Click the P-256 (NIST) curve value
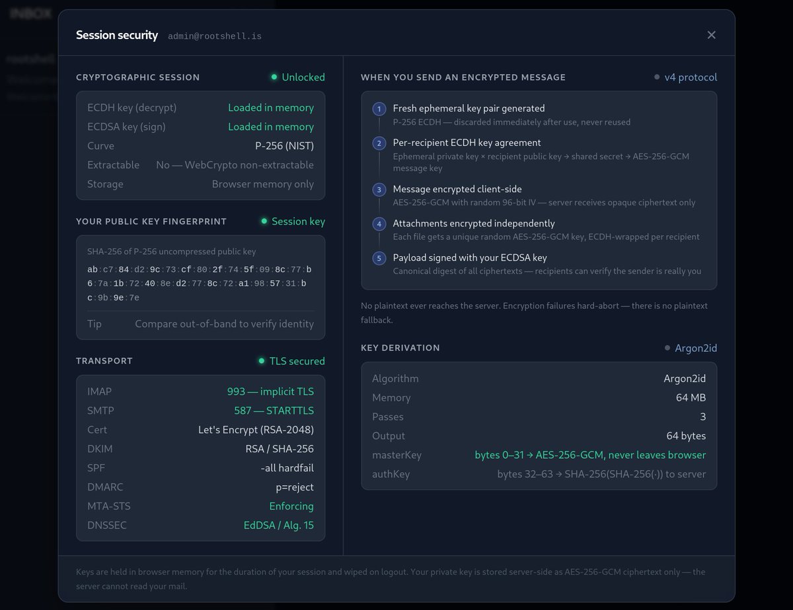Viewport: 793px width, 610px height. coord(285,146)
